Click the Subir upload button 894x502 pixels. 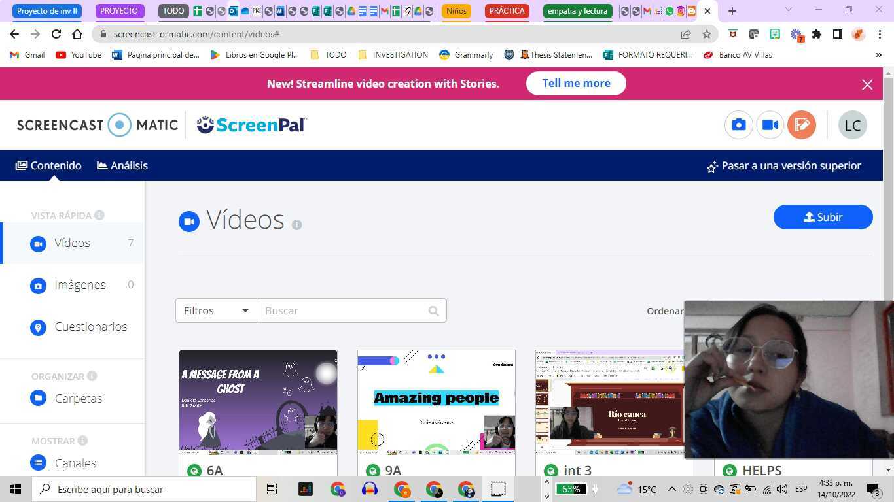(x=823, y=217)
